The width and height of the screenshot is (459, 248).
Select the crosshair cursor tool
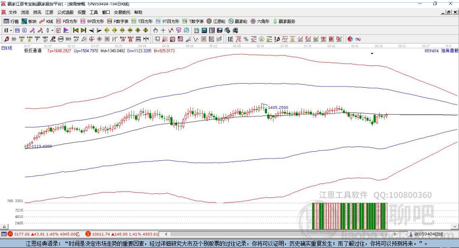(x=163, y=30)
